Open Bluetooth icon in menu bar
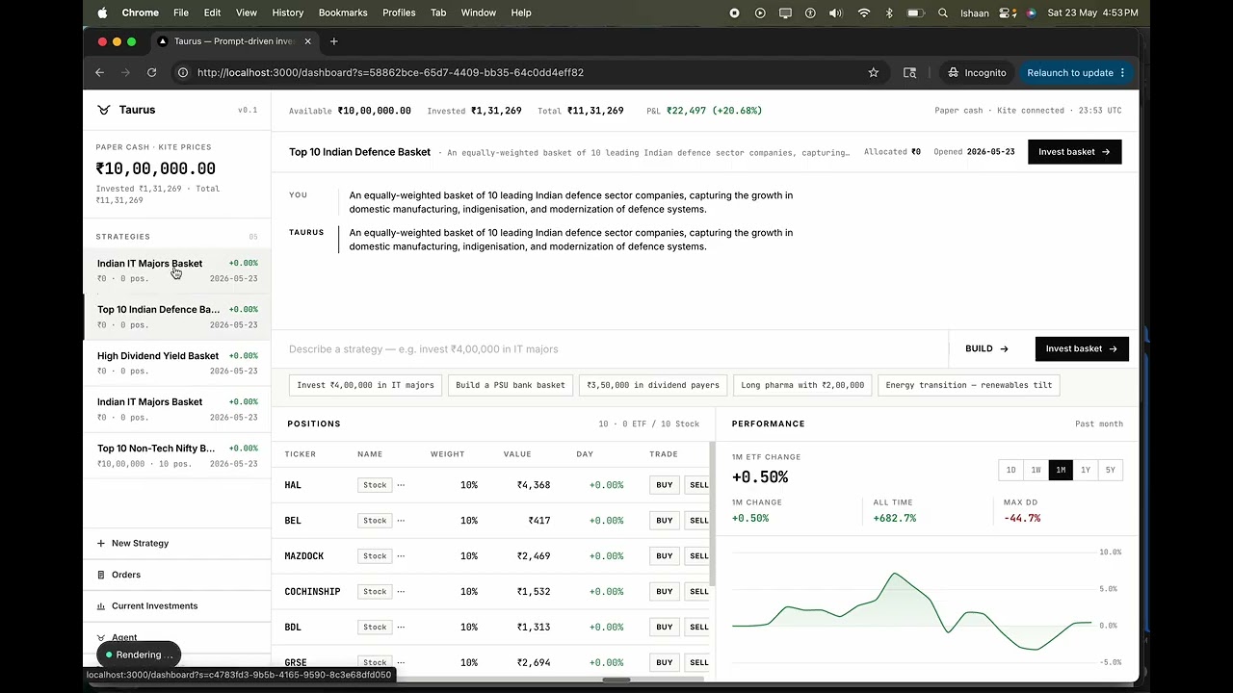 click(x=889, y=13)
